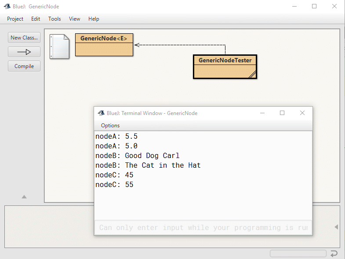
Task: Click the return arrow icon at bottom right
Action: pos(334,253)
